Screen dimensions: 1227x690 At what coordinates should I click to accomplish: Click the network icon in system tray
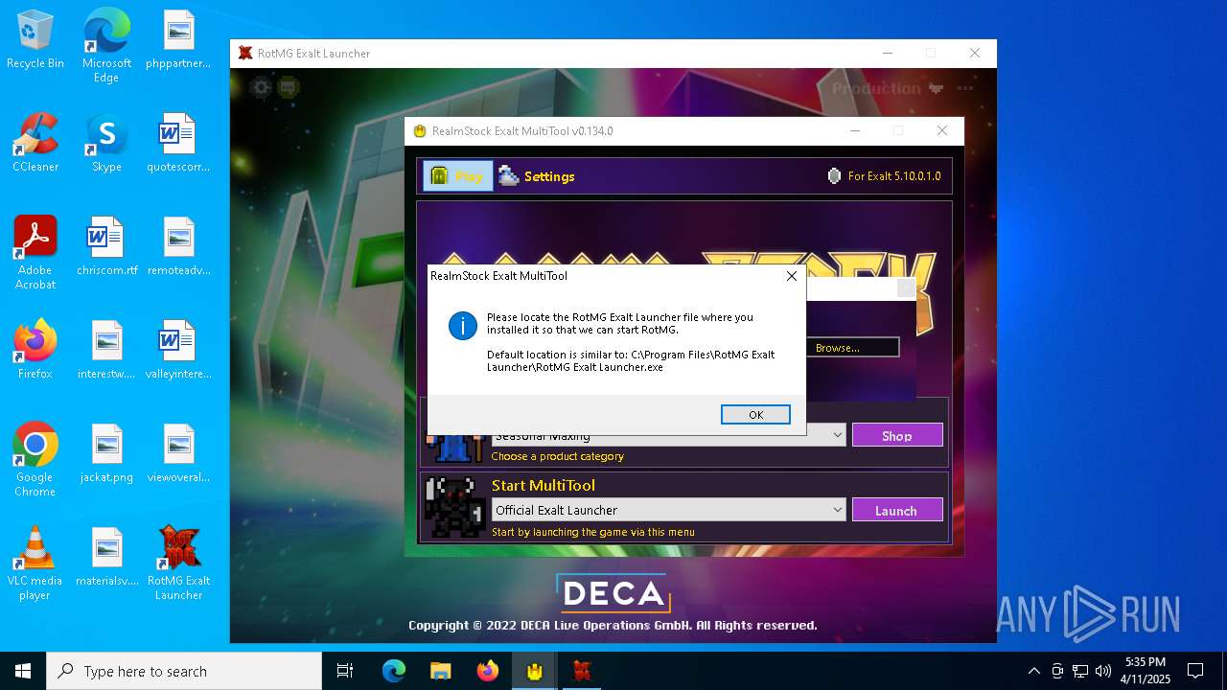pyautogui.click(x=1080, y=671)
